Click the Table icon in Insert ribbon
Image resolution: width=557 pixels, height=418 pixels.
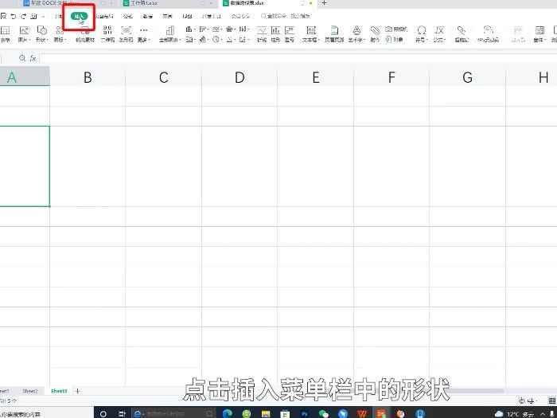[x=6, y=33]
